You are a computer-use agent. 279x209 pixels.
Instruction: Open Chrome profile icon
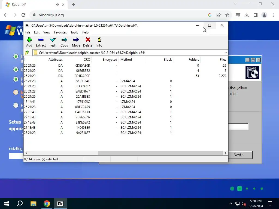264,15
